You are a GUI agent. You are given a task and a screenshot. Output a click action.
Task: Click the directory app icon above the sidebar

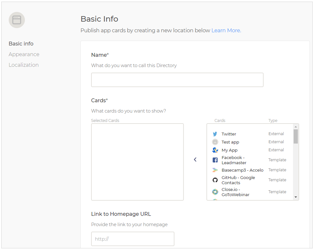(17, 20)
